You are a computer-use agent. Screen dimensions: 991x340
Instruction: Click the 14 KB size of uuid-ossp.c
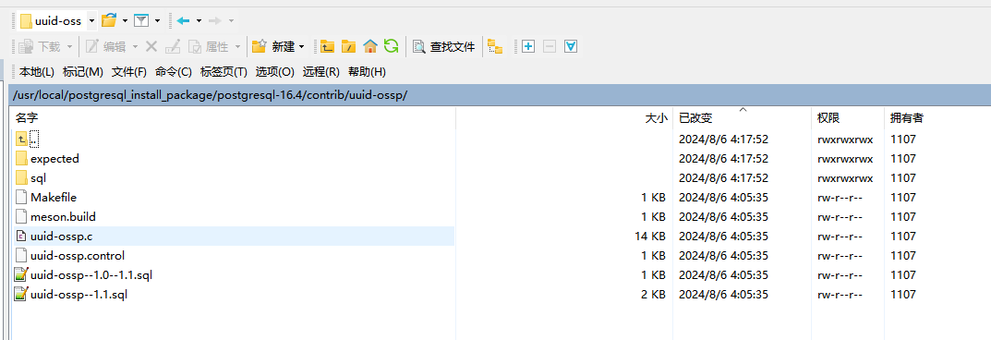click(649, 237)
